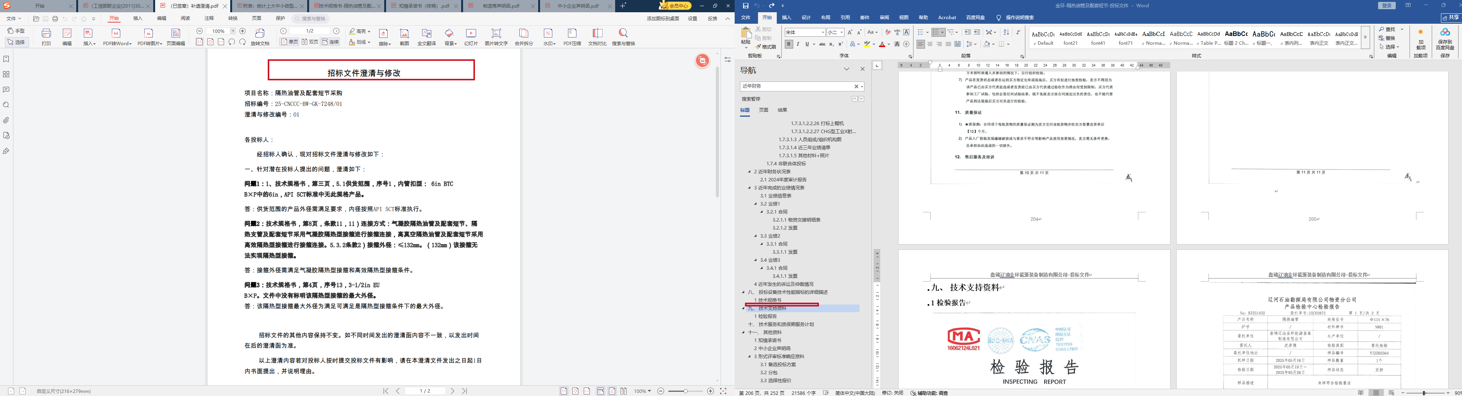Screen dimensions: 1462x396
Task: Click the PDF page number field
Action: coord(310,31)
